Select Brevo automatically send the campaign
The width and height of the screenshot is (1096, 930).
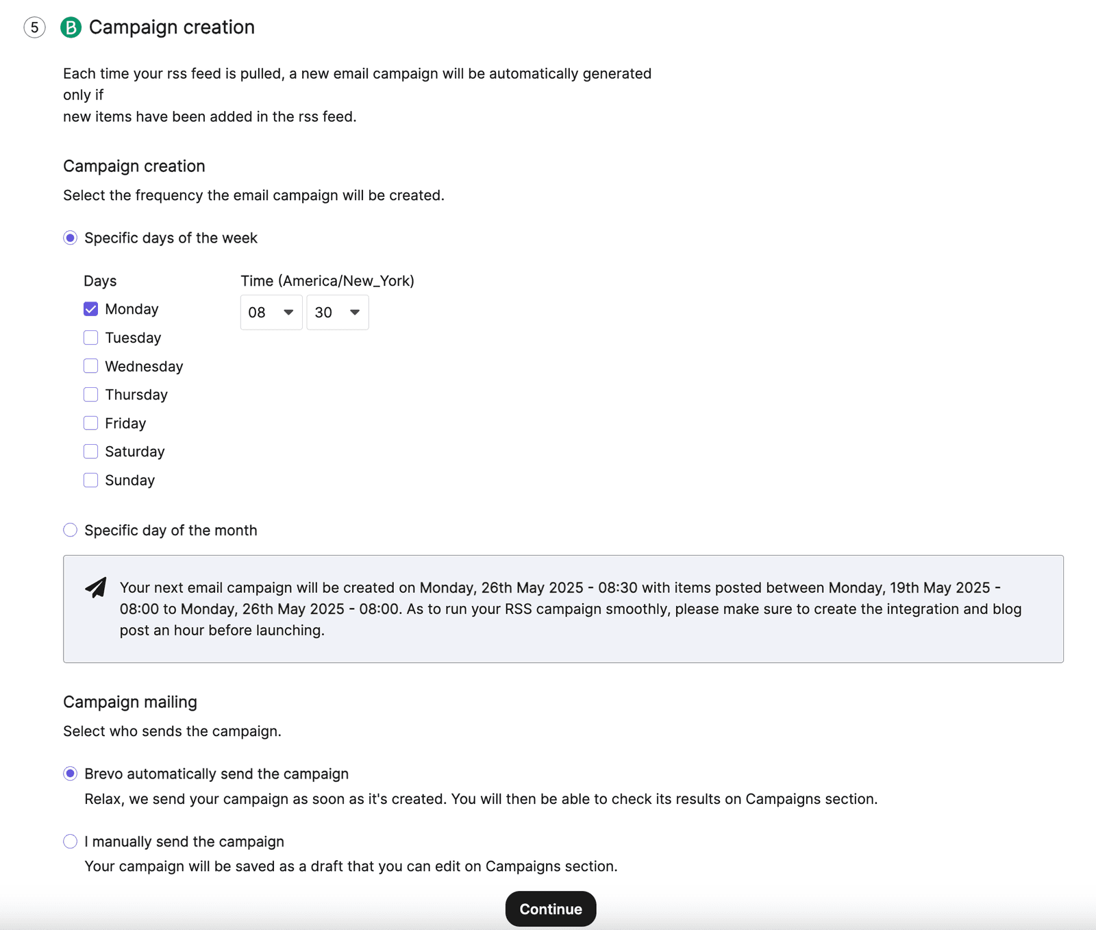tap(70, 774)
